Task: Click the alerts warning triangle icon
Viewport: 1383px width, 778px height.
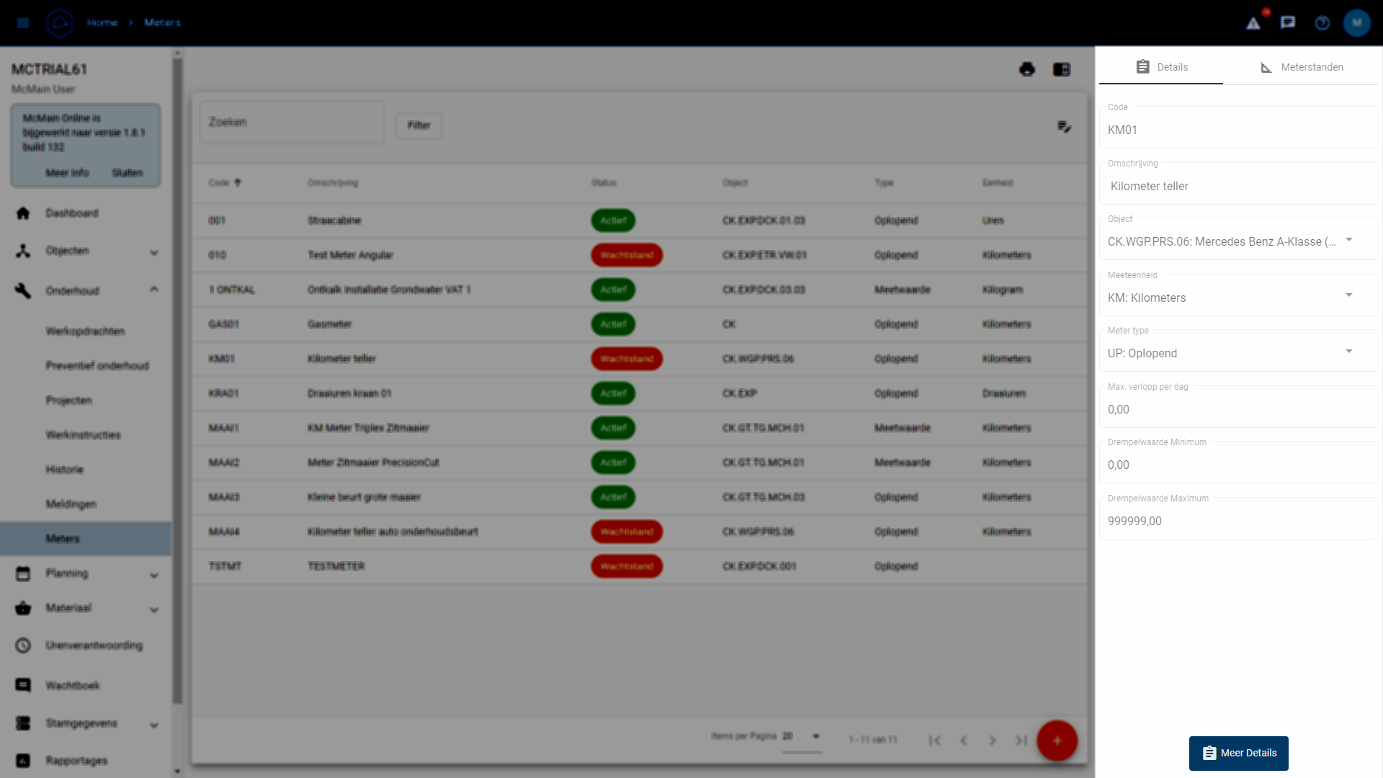Action: [1253, 23]
